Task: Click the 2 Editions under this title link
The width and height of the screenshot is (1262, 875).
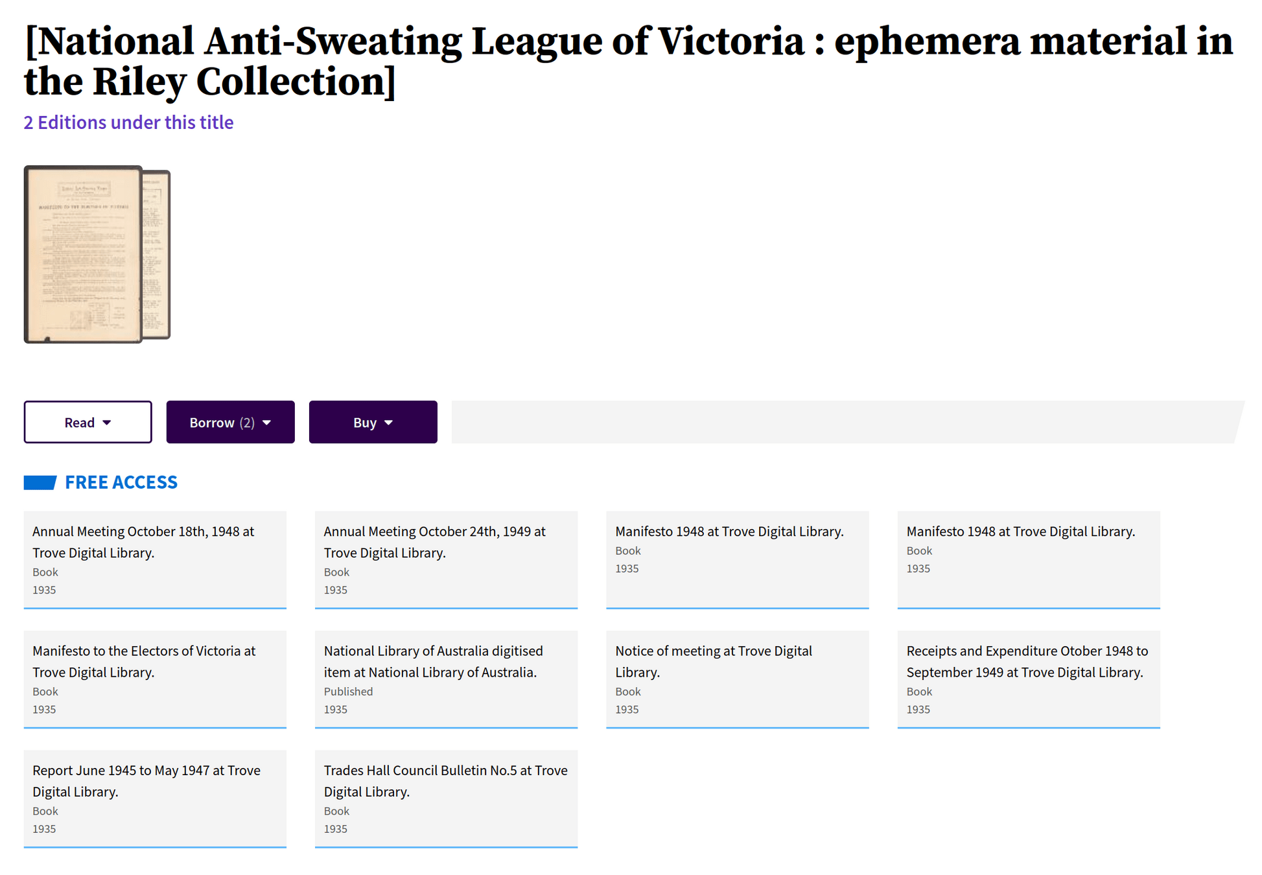Action: pos(128,122)
